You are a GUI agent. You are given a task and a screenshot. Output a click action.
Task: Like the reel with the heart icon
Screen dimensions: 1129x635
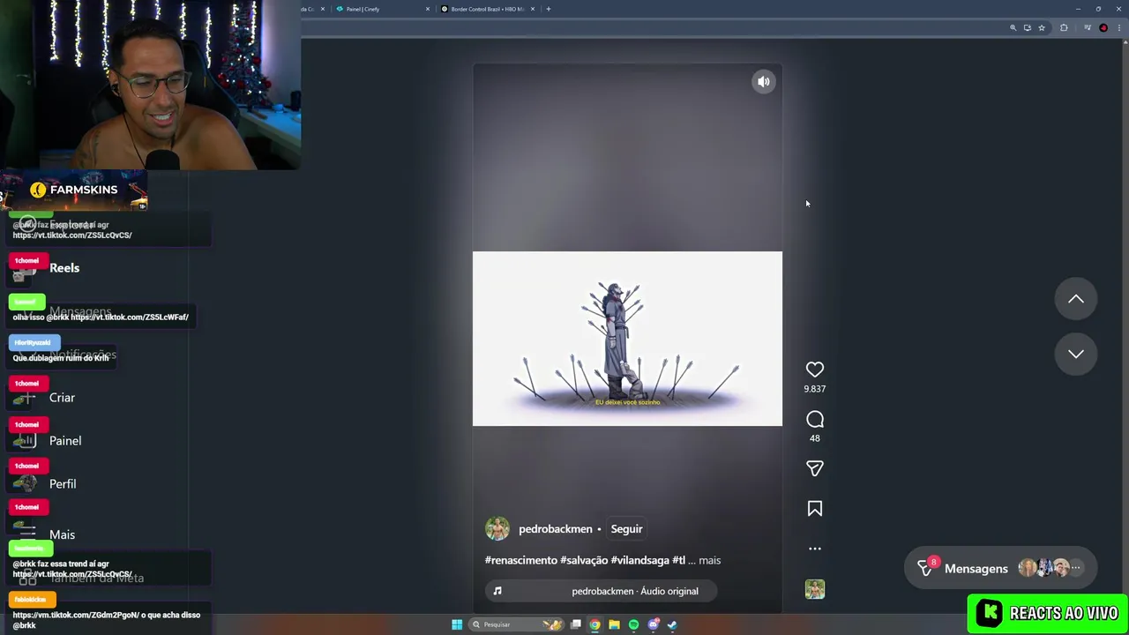pos(815,370)
